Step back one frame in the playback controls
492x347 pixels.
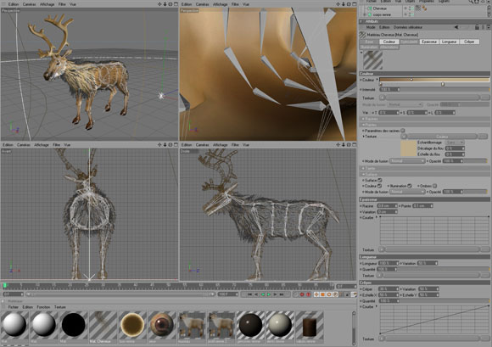pos(256,294)
